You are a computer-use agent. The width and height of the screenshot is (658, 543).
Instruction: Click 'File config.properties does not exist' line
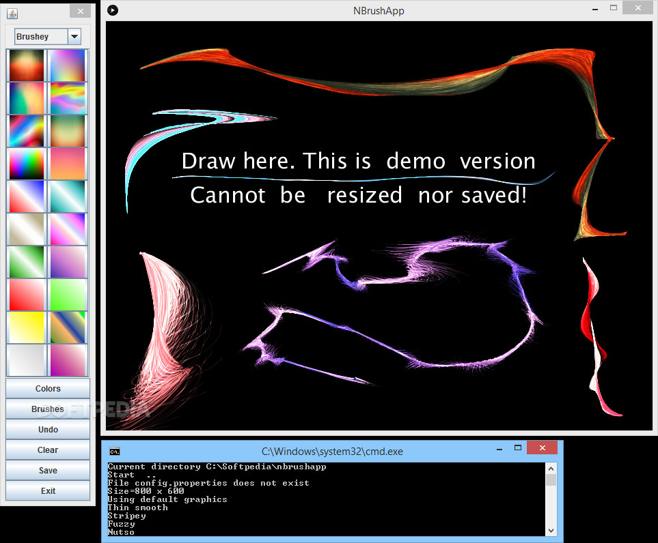208,483
